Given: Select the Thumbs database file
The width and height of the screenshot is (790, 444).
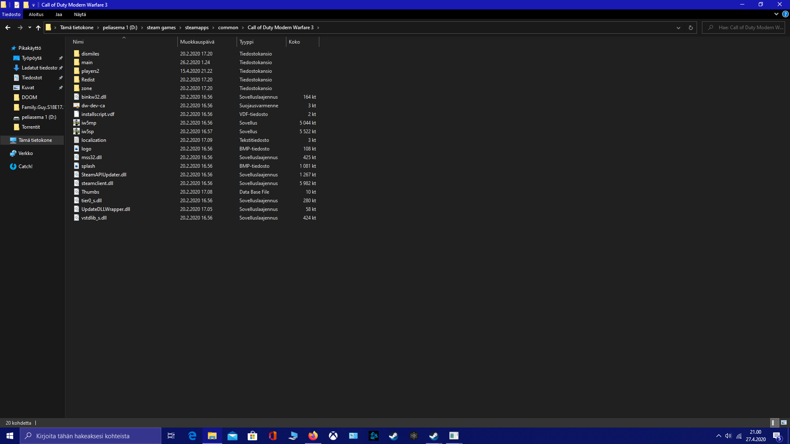Looking at the screenshot, I should tap(90, 192).
